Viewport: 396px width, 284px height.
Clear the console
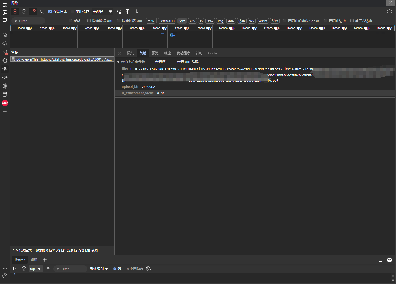[x=24, y=269]
